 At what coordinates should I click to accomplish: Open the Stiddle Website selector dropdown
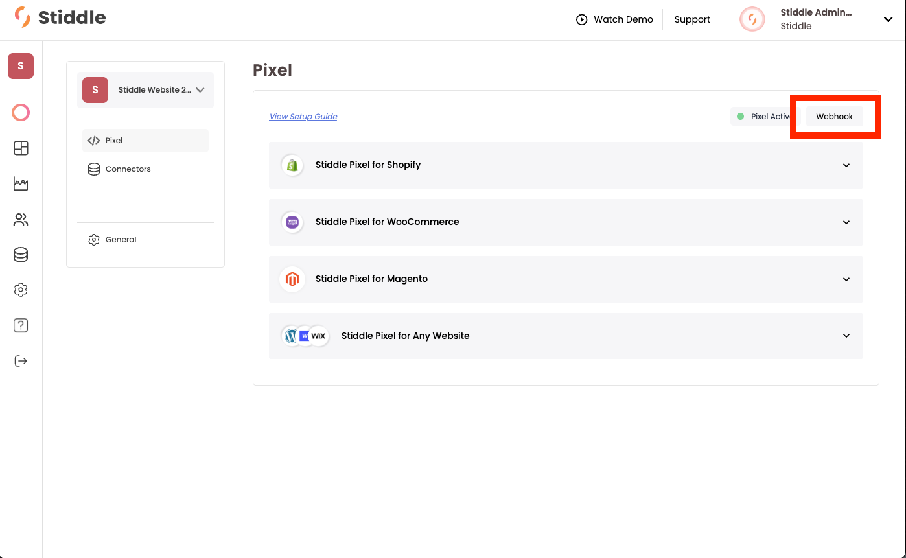[145, 90]
